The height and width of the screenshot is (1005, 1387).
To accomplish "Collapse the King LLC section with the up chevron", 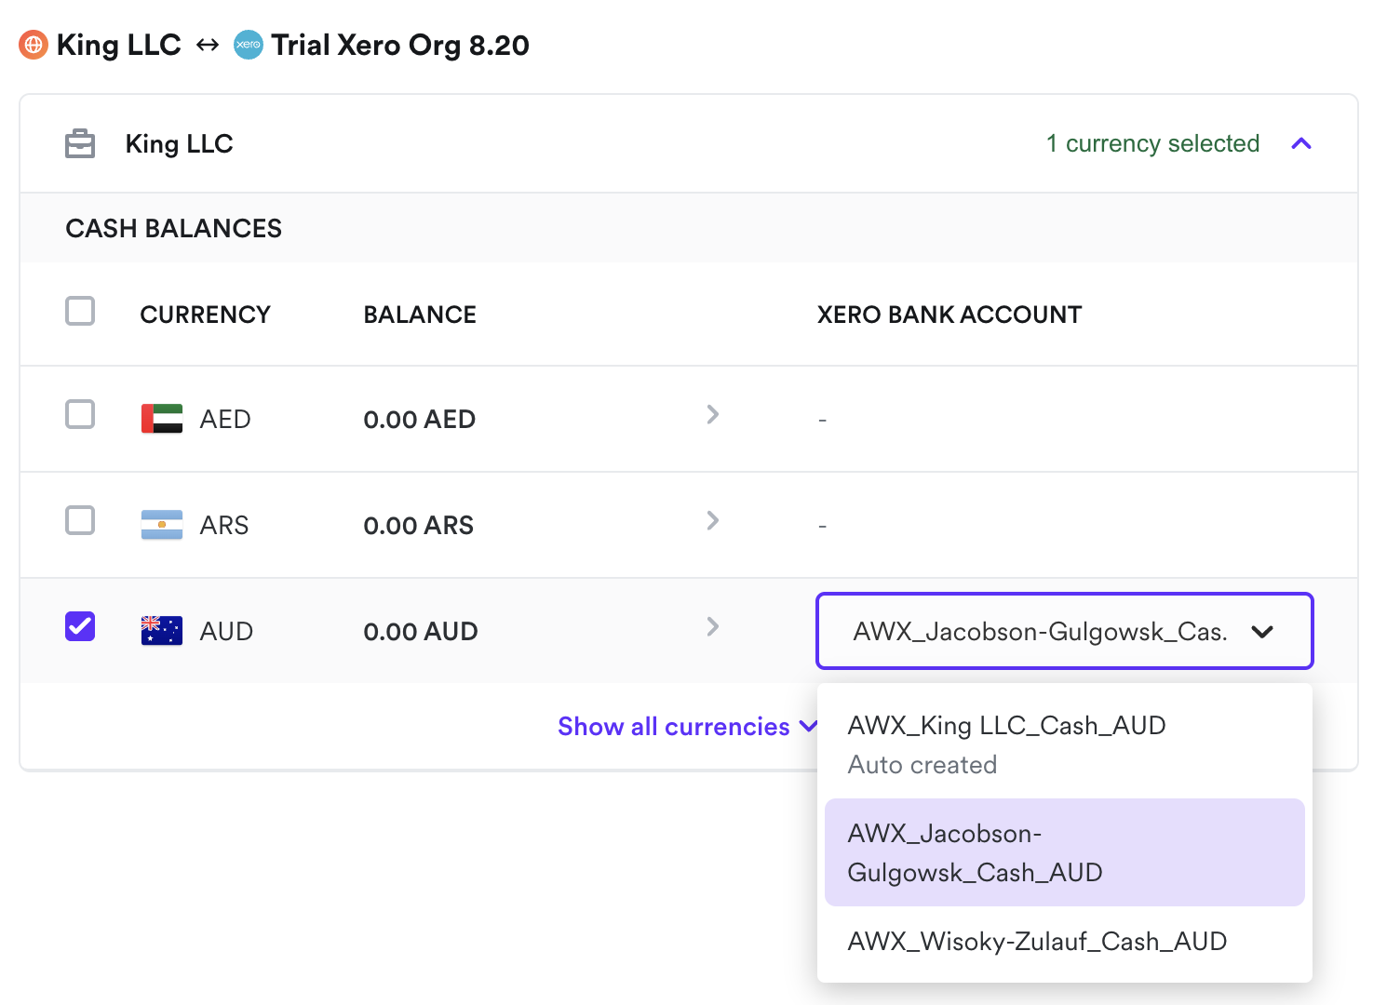I will click(x=1301, y=143).
